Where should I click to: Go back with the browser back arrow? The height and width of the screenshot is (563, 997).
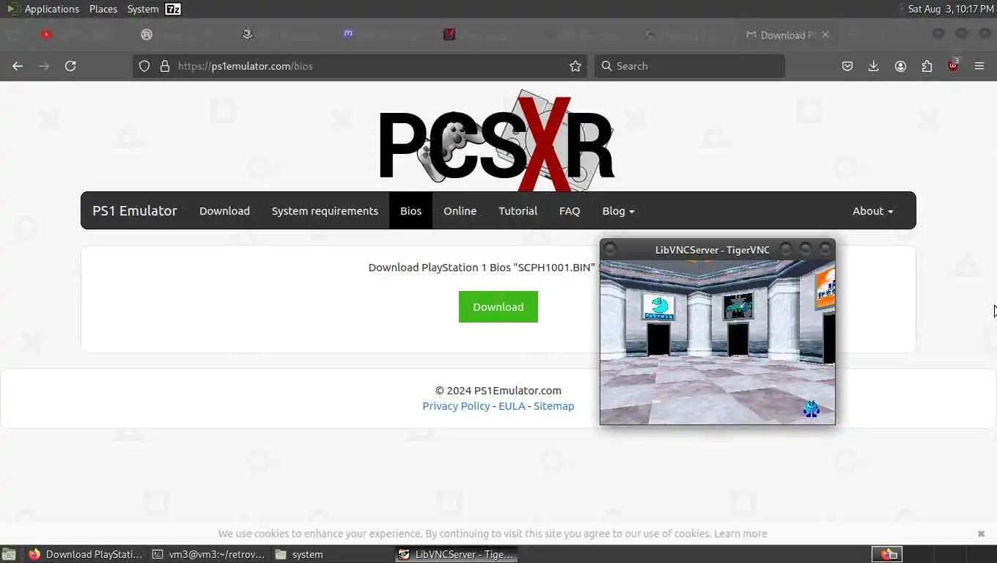point(18,66)
